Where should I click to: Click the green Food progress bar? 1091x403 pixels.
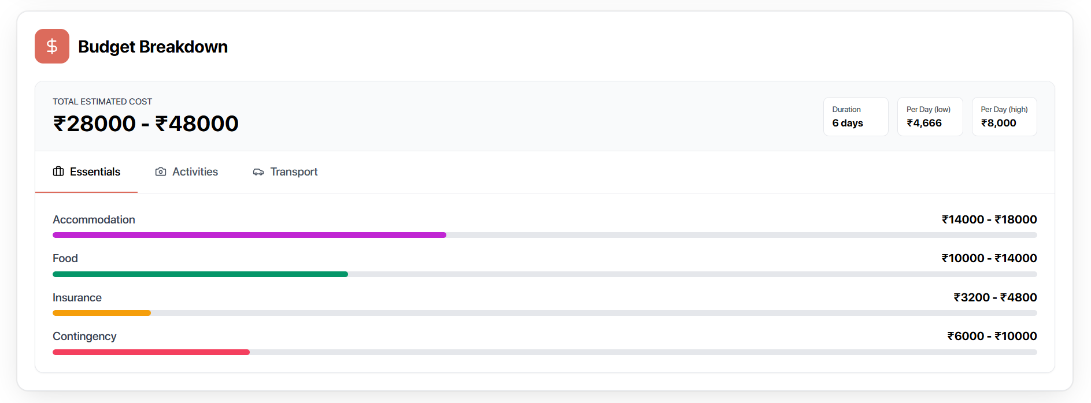tap(200, 274)
